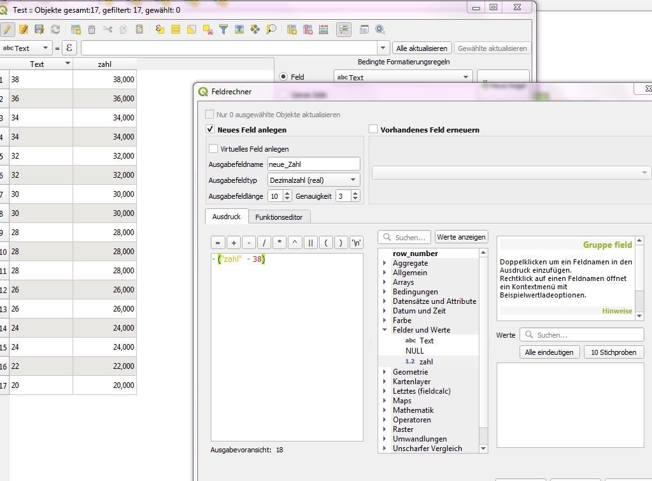Viewport: 652px width, 481px height.
Task: Select the 'zahl' field in function tree
Action: click(x=426, y=362)
